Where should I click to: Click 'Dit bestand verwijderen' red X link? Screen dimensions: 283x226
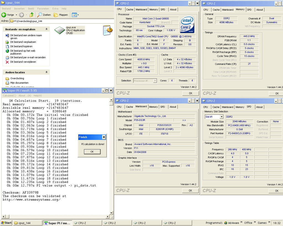click(23, 62)
